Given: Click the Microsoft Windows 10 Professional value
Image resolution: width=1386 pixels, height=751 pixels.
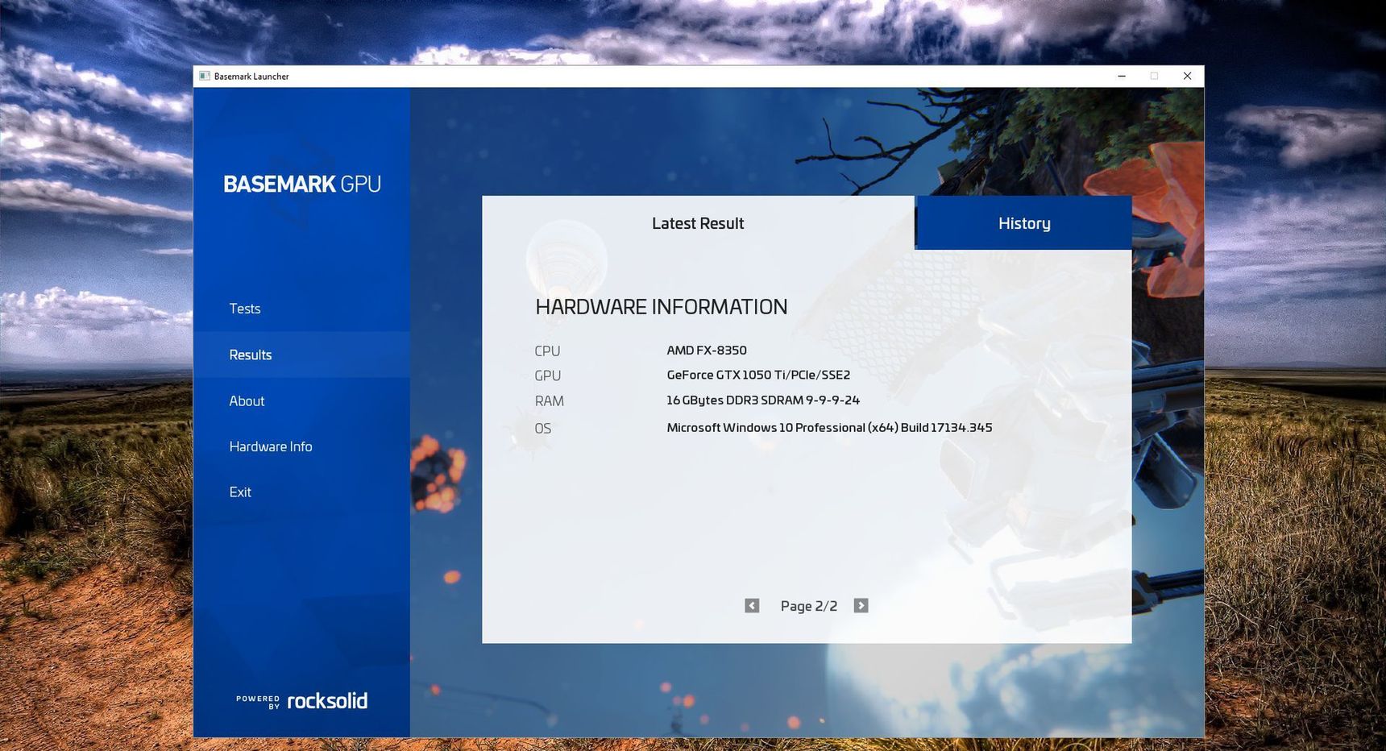Looking at the screenshot, I should coord(829,427).
